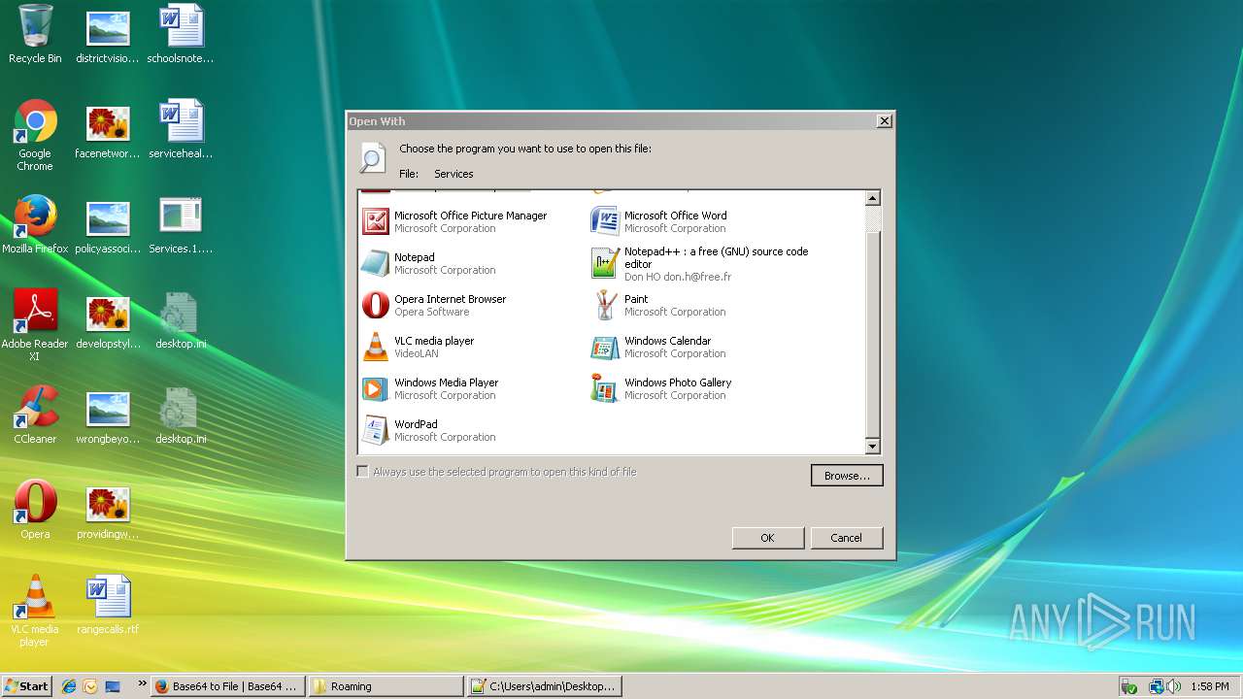Open Recycle Bin on desktop
1243x699 pixels.
[x=35, y=34]
